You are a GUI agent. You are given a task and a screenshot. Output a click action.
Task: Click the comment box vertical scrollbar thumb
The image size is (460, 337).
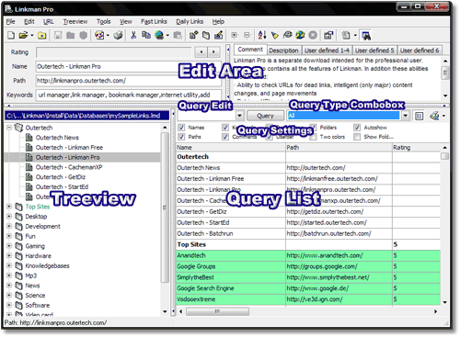(445, 73)
